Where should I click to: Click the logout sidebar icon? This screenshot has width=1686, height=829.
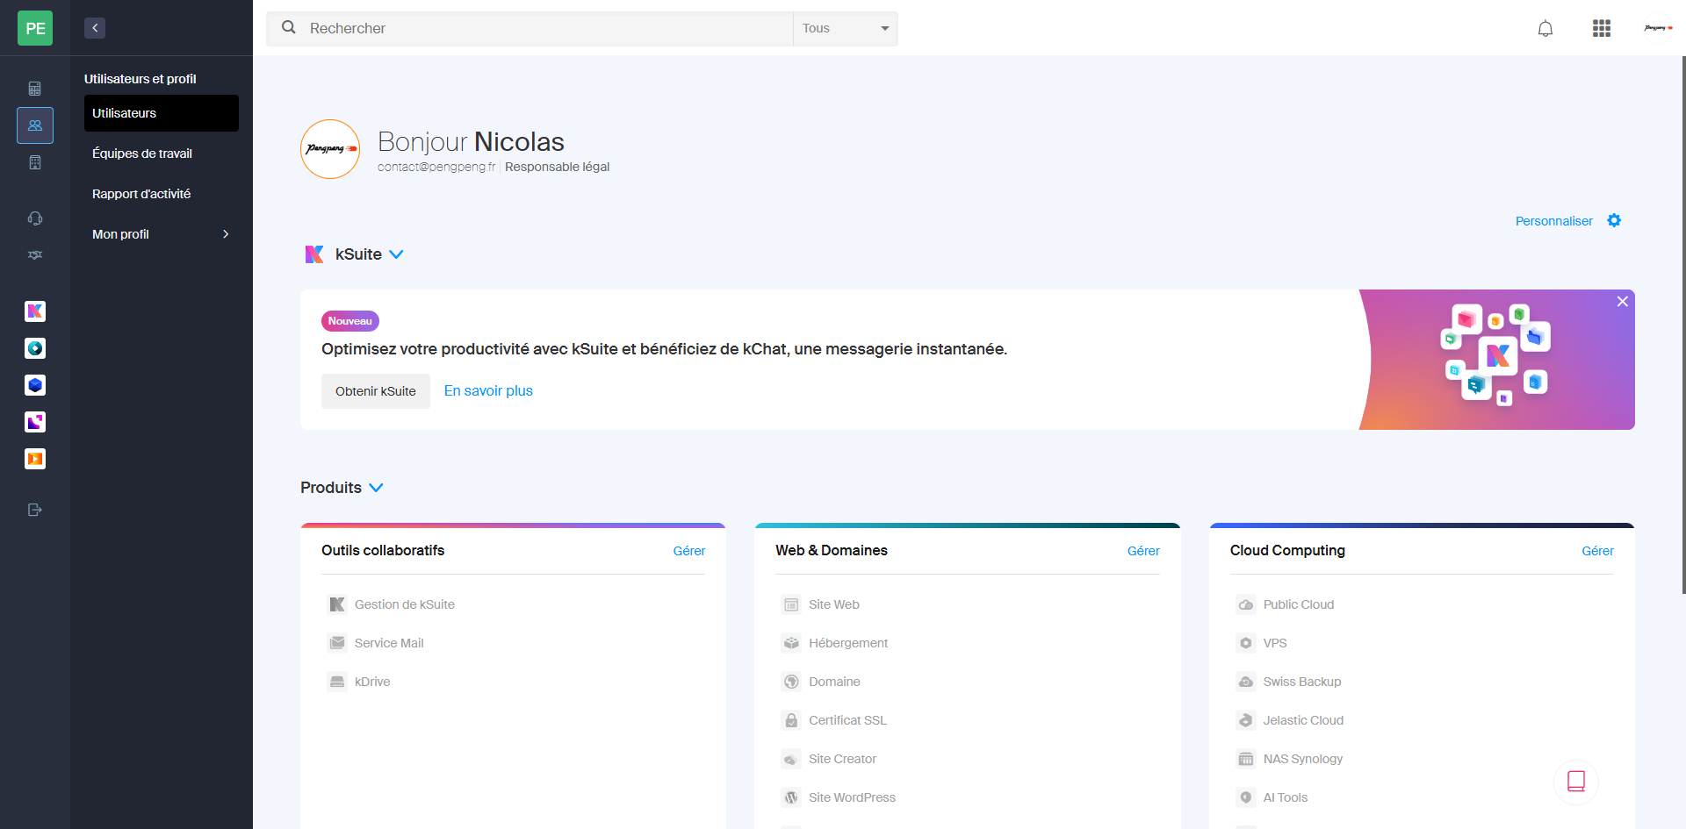coord(35,510)
